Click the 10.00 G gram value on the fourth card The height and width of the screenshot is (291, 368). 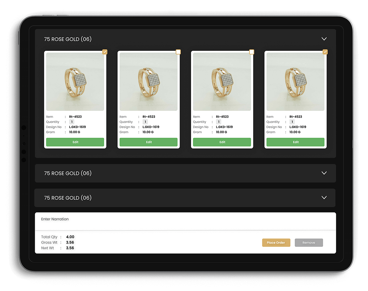point(295,132)
